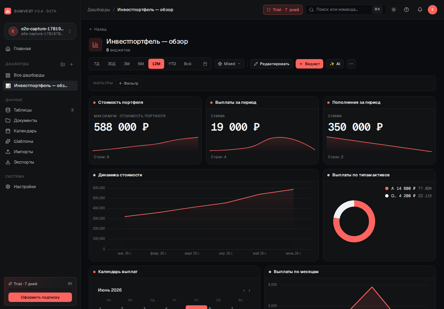Click the Дашборды breadcrumb link
This screenshot has height=309, width=444.
tap(99, 10)
